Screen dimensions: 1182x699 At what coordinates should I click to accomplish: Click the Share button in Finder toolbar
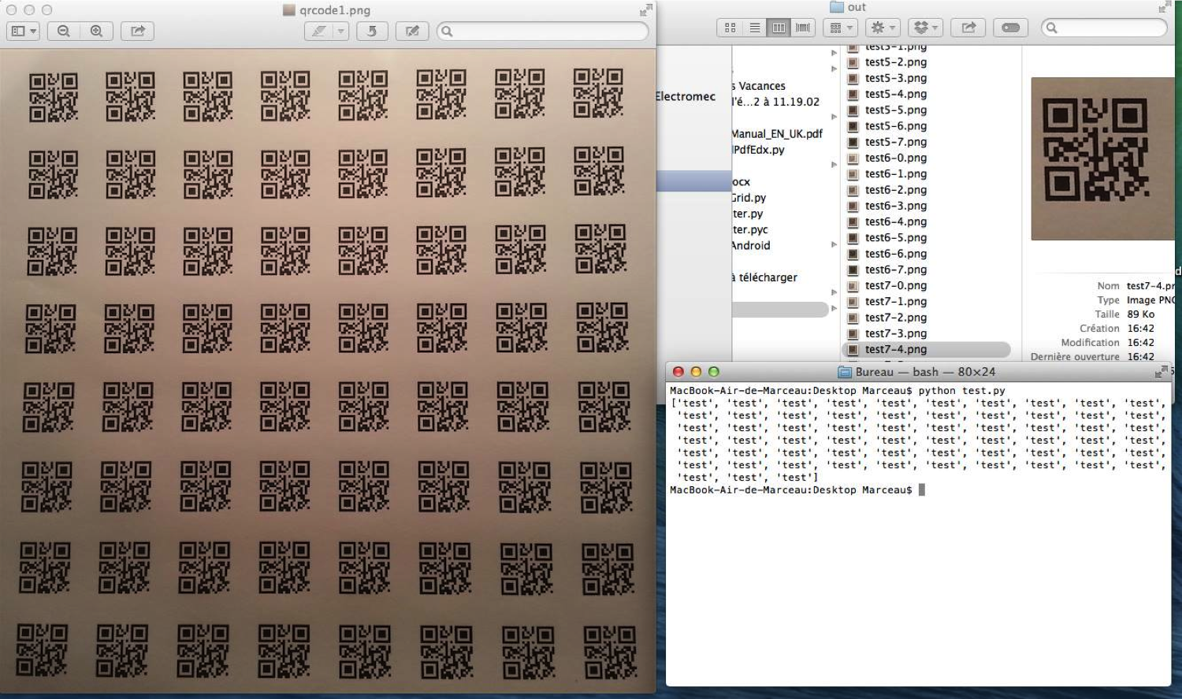968,28
